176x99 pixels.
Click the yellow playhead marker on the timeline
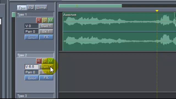coord(157,11)
